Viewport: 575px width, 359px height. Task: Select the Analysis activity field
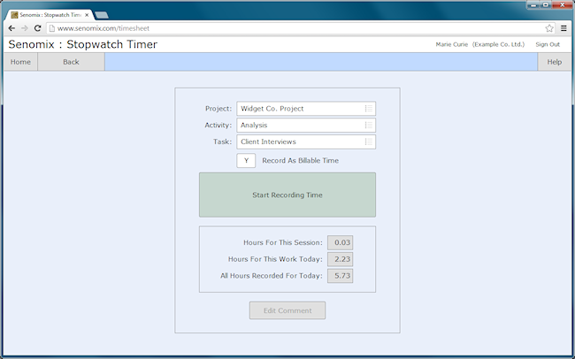(x=306, y=125)
